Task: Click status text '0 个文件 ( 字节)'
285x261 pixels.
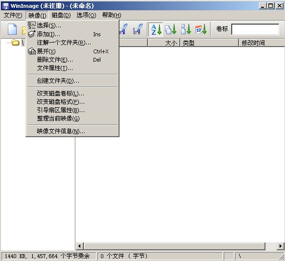Action: pos(124,256)
